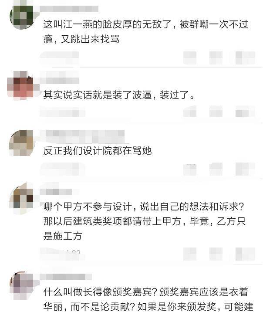Screen dimensions: 263x312
Task: Open the red avatar beside 装了波逼 comment
Action: point(23,85)
